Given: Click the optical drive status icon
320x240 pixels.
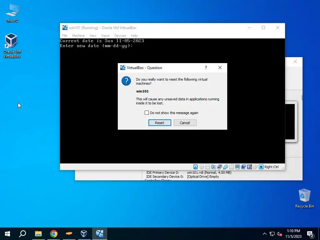Looking at the screenshot, I should (x=202, y=167).
